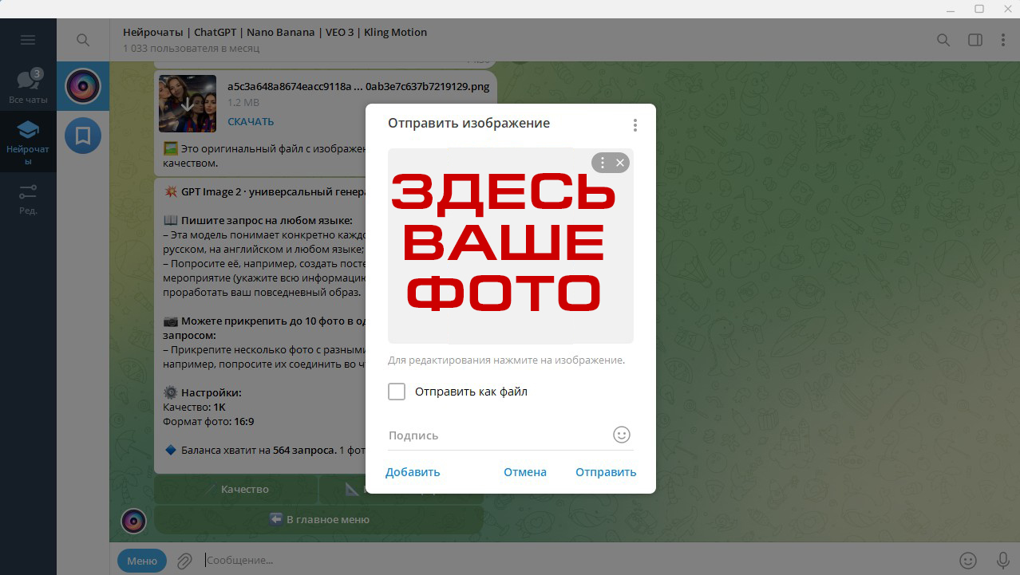Focus the Сообщение message input
The height and width of the screenshot is (575, 1020).
point(575,561)
